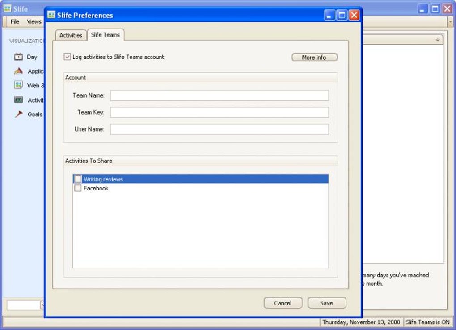456x330 pixels.
Task: Click the Goals pin icon in sidebar
Action: pos(19,114)
